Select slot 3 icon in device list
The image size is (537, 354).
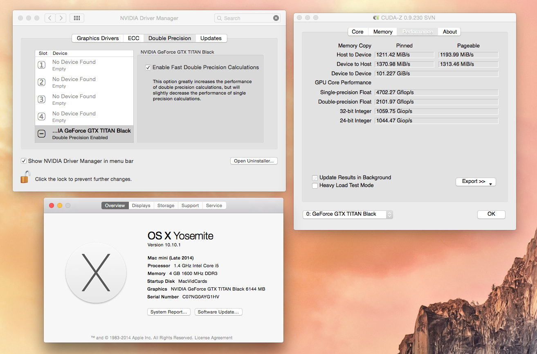(x=42, y=99)
